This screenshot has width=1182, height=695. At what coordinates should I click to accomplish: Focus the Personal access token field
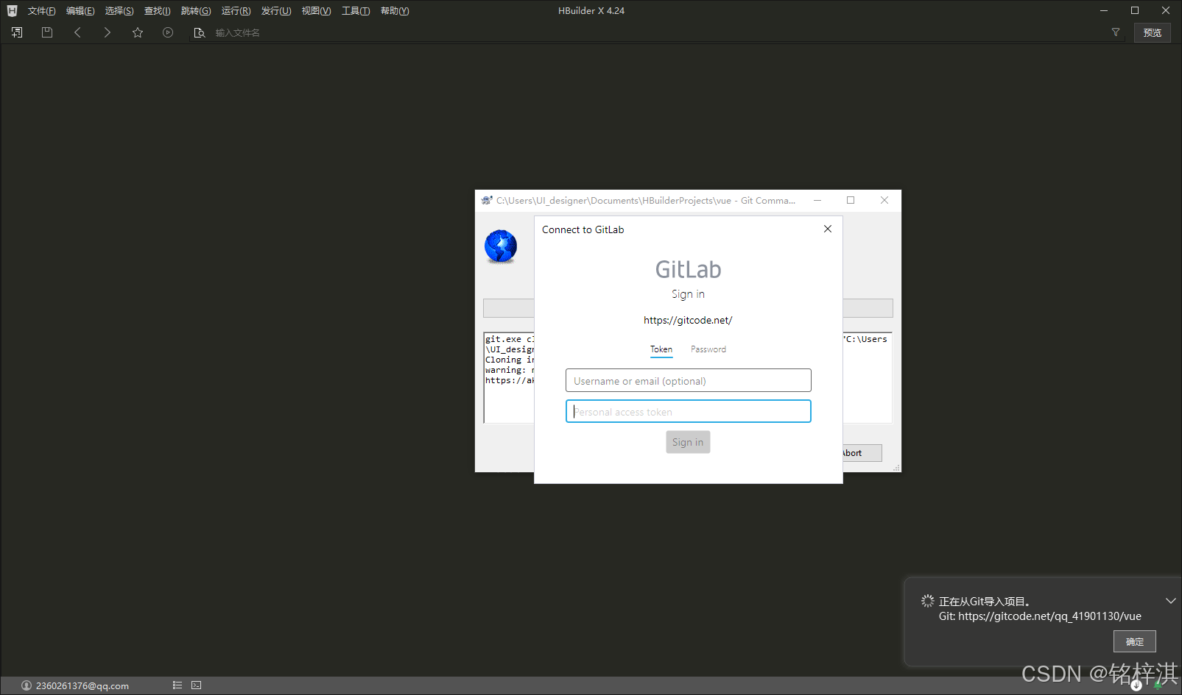click(x=689, y=411)
